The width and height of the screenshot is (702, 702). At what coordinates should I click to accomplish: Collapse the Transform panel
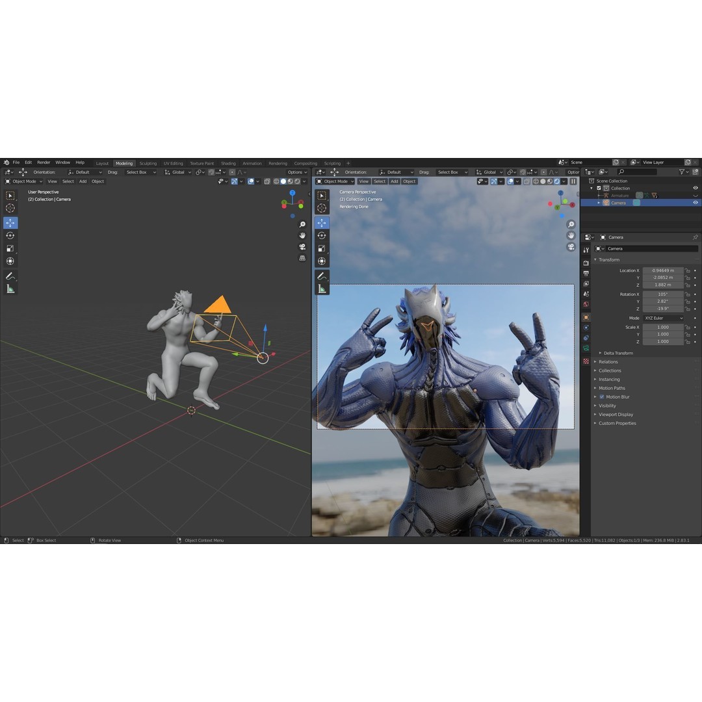[x=606, y=260]
